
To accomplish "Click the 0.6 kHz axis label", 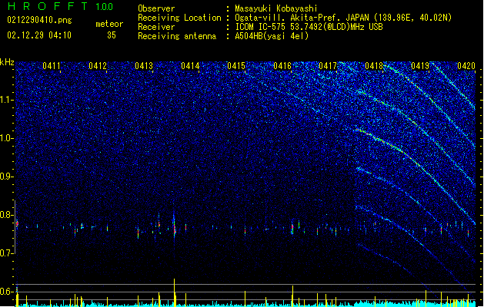I will [x=6, y=292].
